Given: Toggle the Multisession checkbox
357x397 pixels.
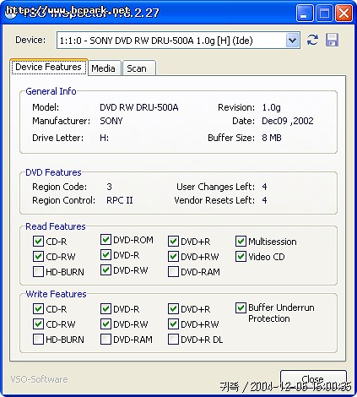Looking at the screenshot, I should click(241, 242).
